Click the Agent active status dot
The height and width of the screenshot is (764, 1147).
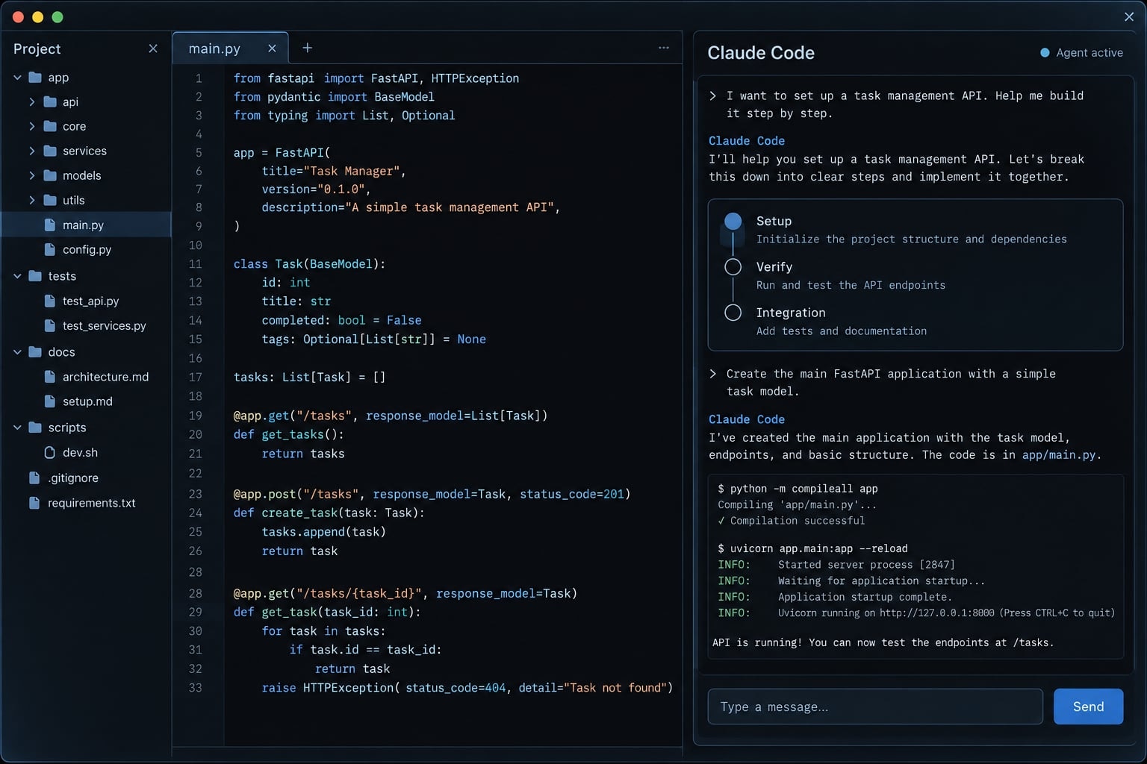coord(1045,53)
